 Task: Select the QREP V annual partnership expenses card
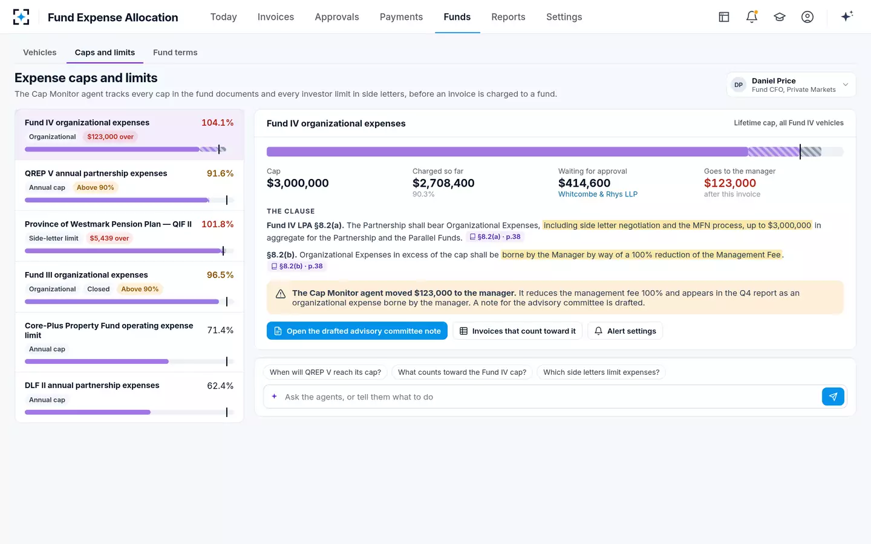[x=129, y=186]
